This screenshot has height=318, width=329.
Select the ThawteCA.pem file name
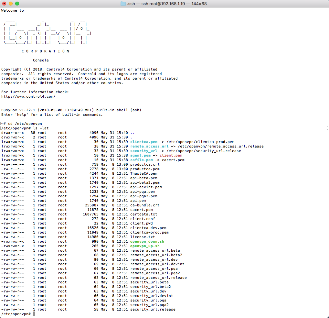click(143, 173)
